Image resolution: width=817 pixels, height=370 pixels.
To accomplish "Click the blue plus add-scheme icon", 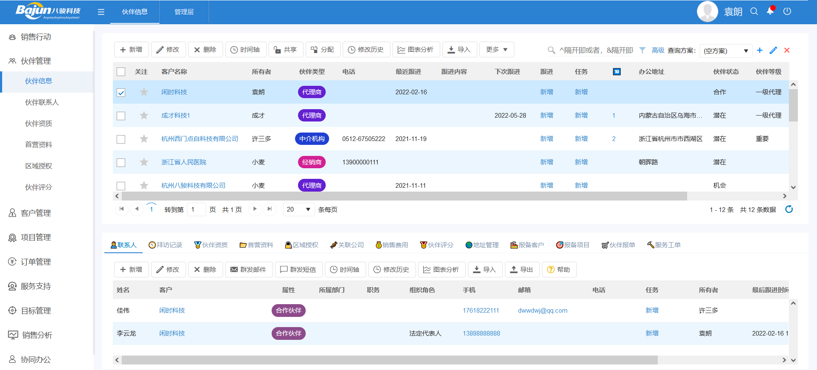I will click(760, 50).
